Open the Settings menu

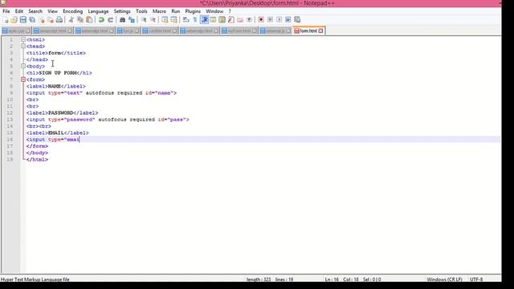tap(122, 11)
